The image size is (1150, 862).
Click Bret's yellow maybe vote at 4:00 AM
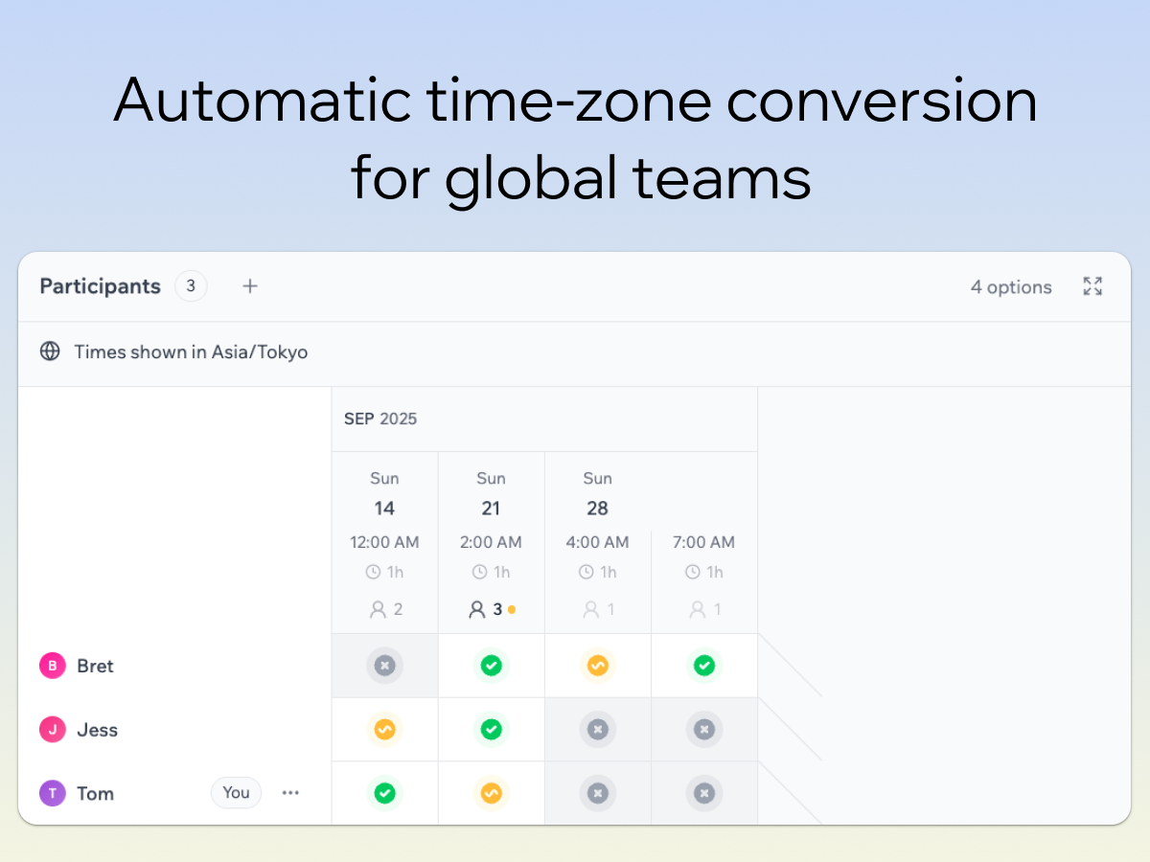[597, 665]
